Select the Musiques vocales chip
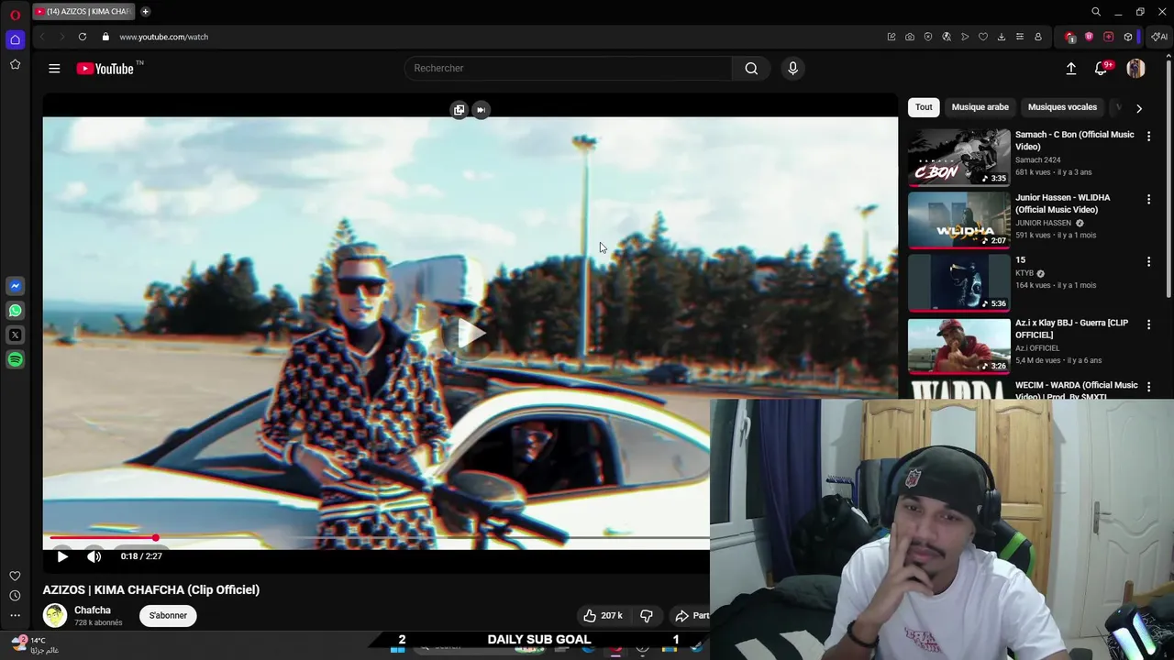This screenshot has width=1174, height=660. [1062, 107]
